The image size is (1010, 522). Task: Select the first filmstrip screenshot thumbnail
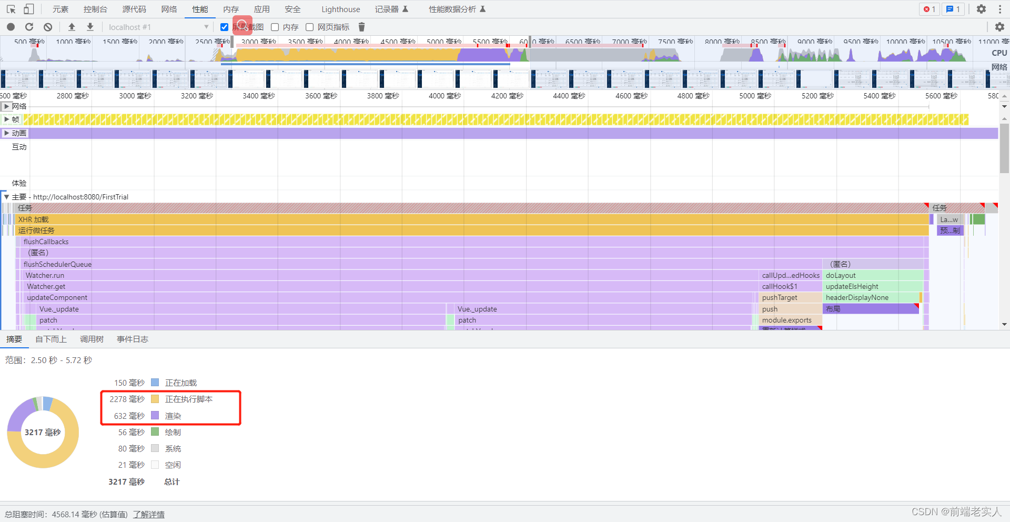coord(19,79)
